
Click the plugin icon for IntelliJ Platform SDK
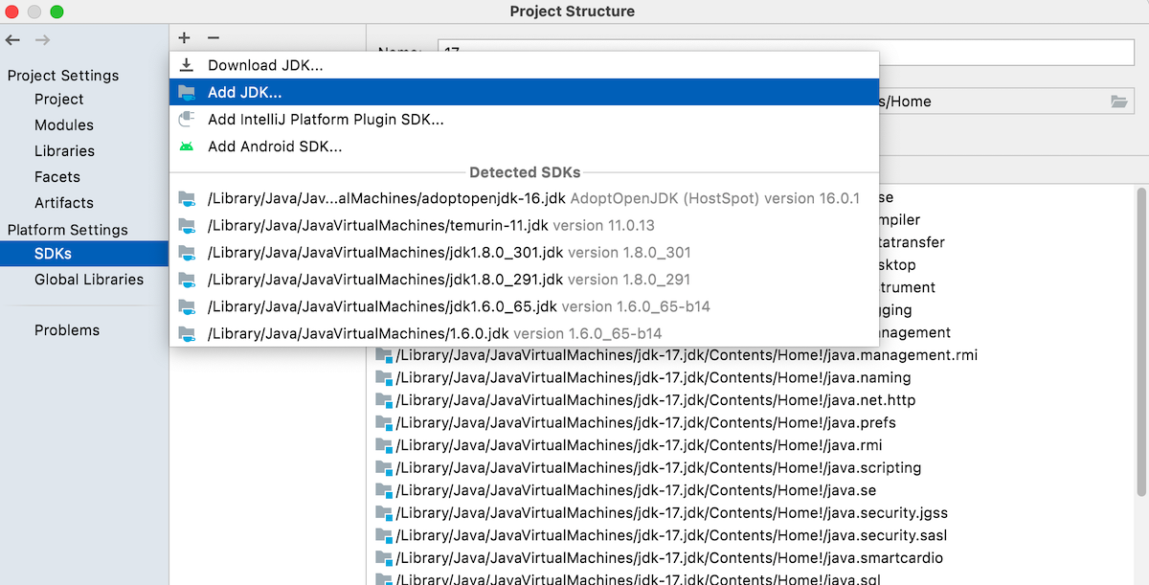187,120
